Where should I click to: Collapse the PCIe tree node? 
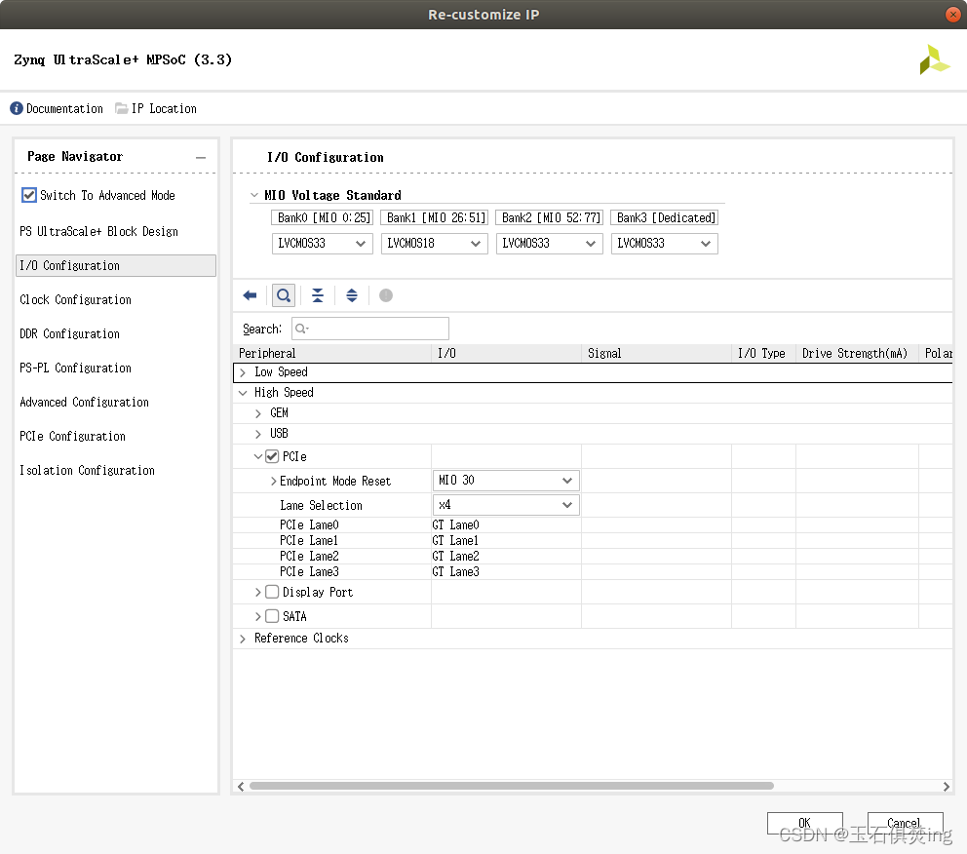(258, 456)
